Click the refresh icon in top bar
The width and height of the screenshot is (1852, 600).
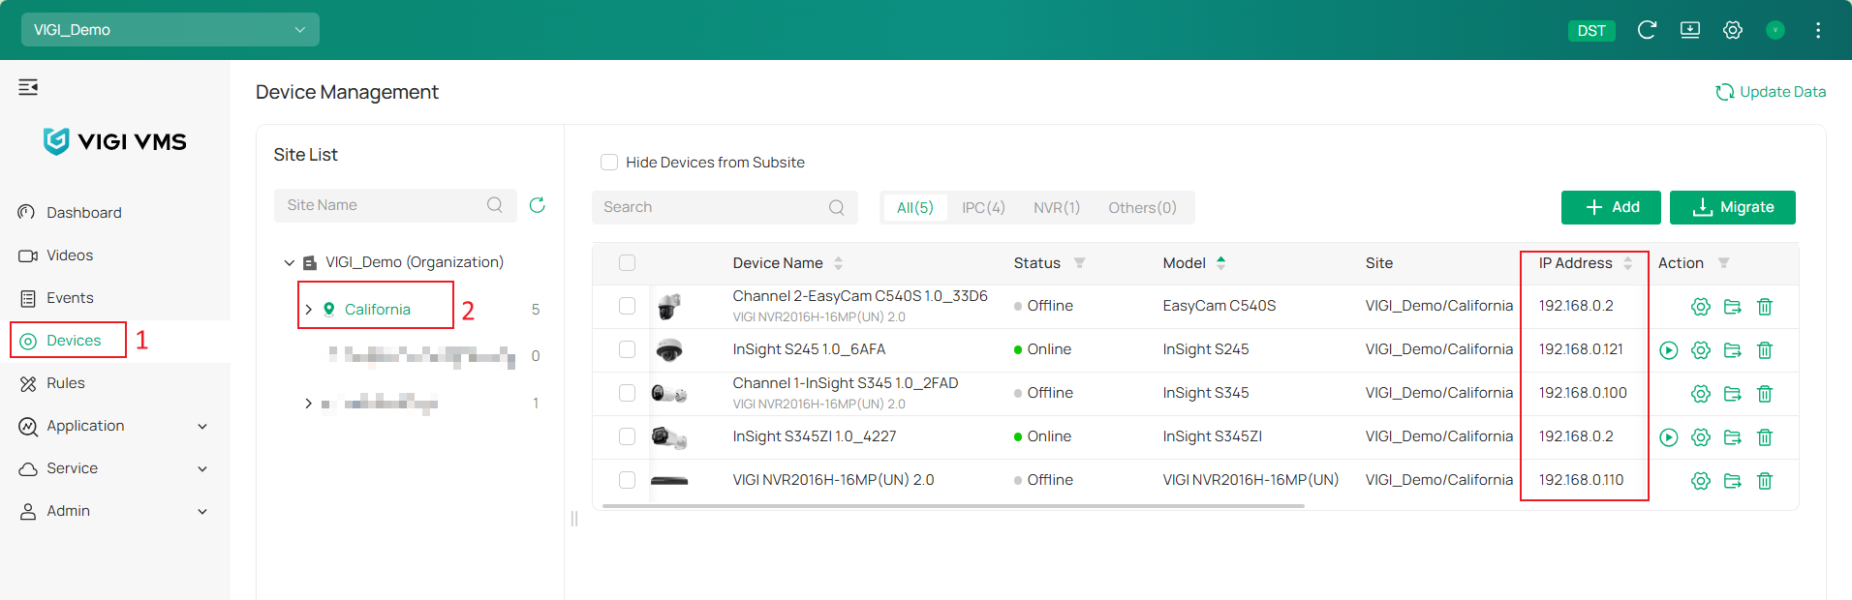pyautogui.click(x=1647, y=30)
